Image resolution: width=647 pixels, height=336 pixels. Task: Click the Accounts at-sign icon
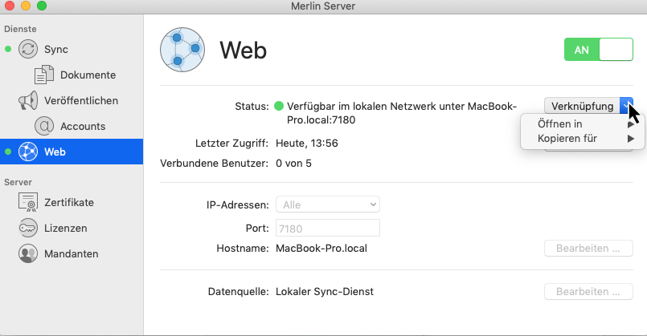pos(43,126)
